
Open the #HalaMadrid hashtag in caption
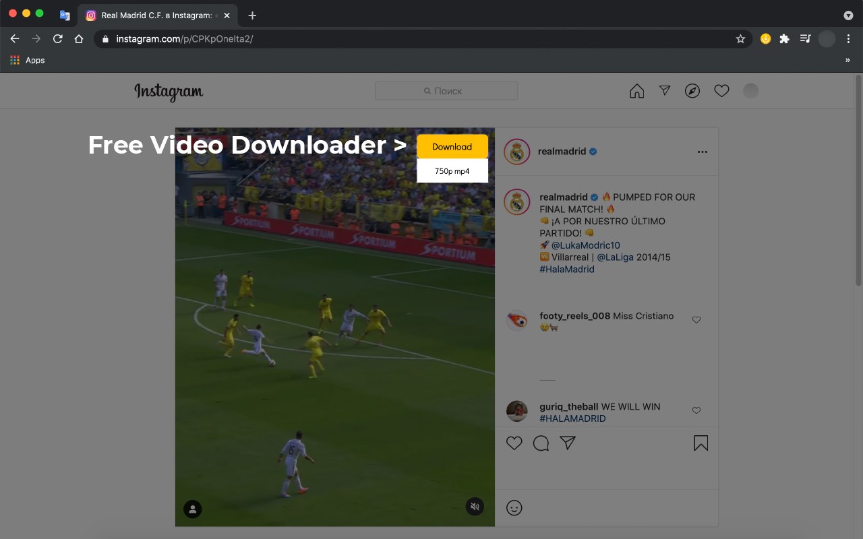click(567, 269)
